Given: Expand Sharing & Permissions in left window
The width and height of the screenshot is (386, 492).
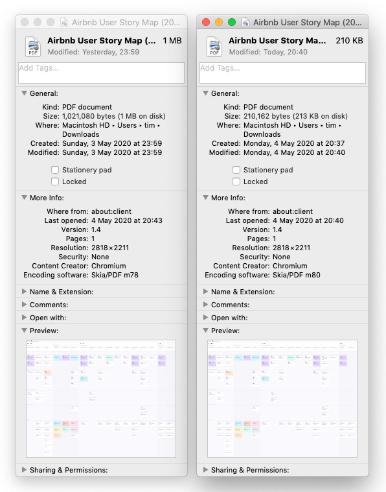Looking at the screenshot, I should (24, 470).
